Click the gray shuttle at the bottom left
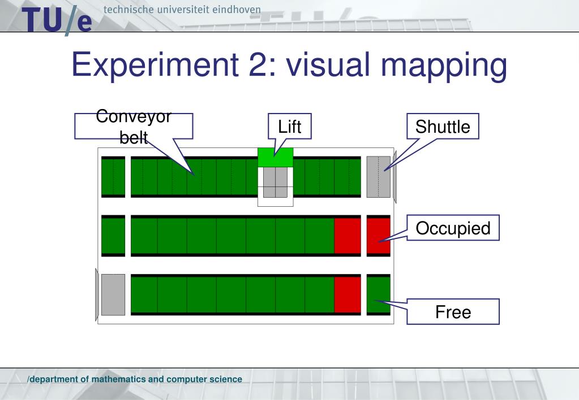 pyautogui.click(x=113, y=294)
